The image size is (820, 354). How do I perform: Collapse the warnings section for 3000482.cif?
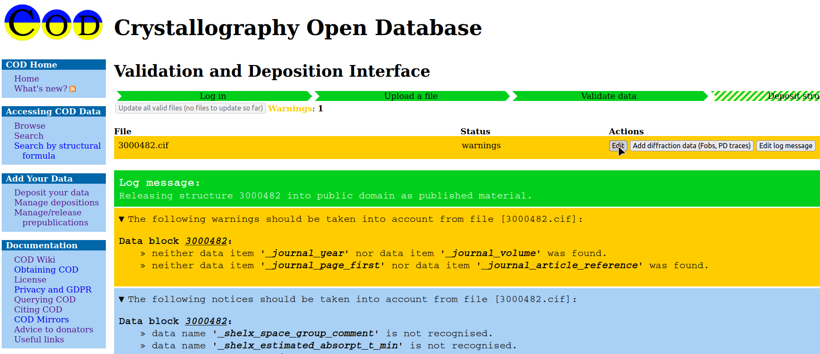[x=121, y=219]
